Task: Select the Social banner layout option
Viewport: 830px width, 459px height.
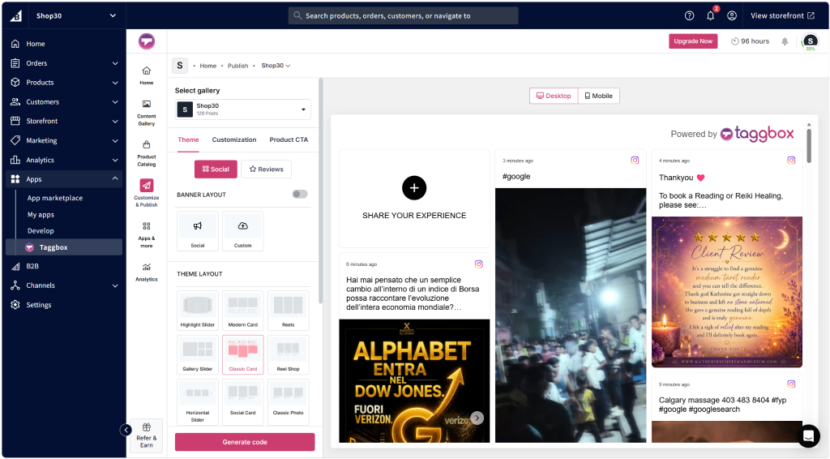Action: (x=198, y=231)
